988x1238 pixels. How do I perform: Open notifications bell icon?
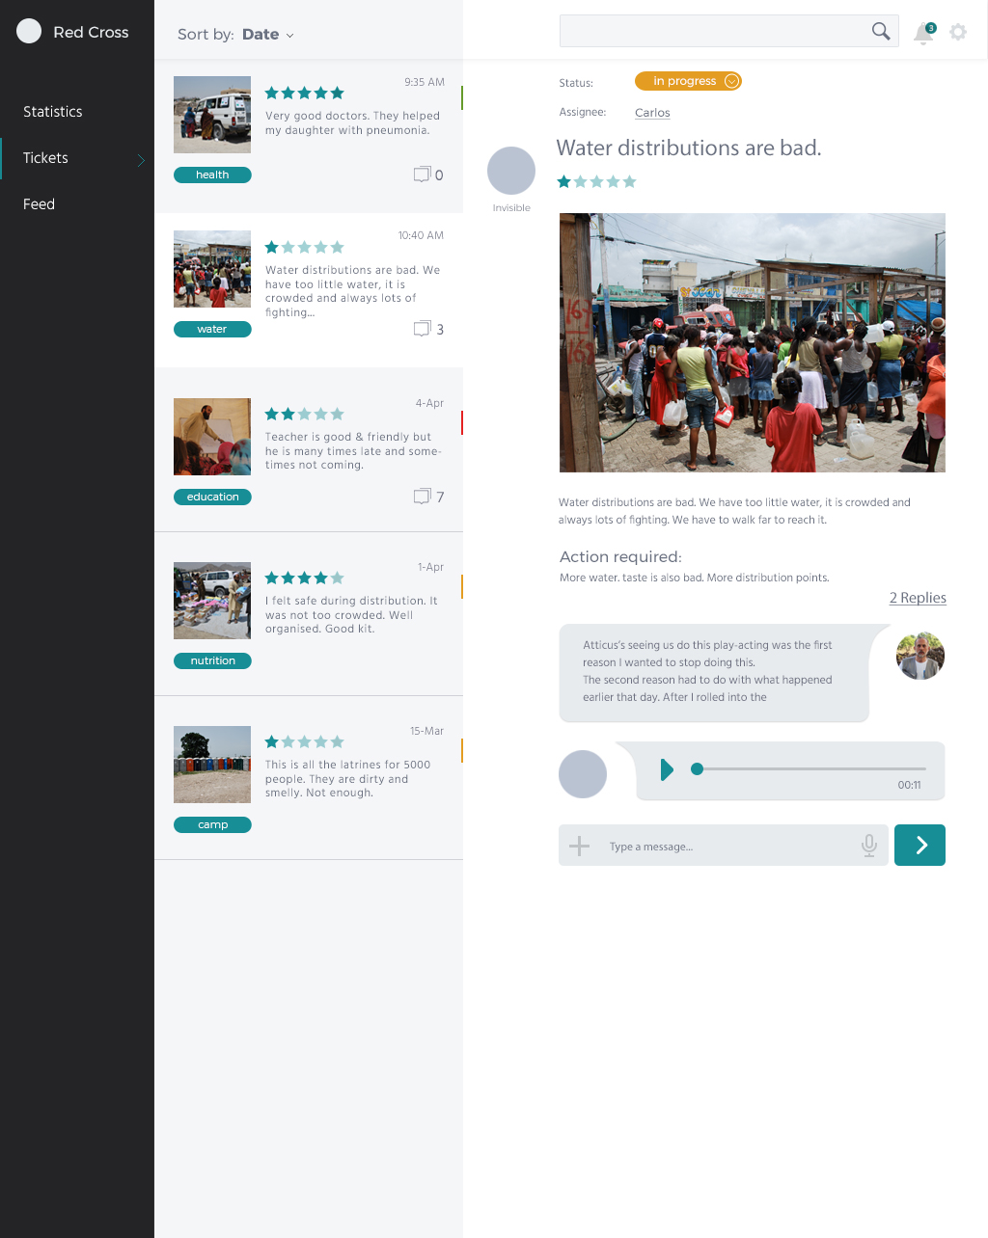tap(924, 33)
